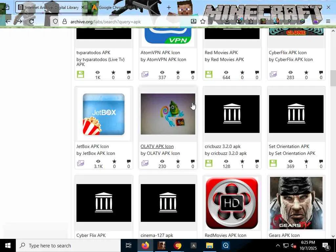Click the RedMovies HD film reel thumbnail
Image resolution: width=336 pixels, height=252 pixels.
point(232,203)
